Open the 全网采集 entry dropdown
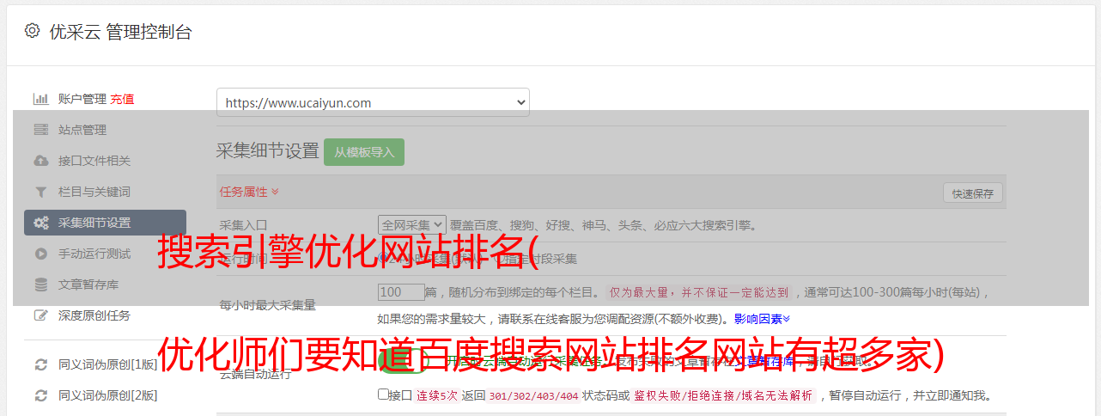 click(412, 225)
